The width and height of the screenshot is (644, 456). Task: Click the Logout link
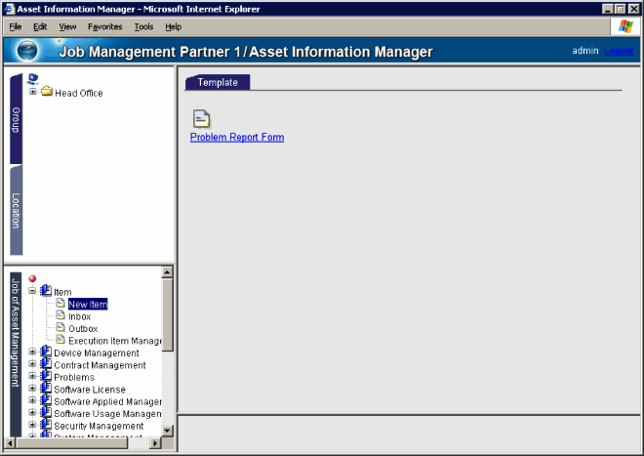pyautogui.click(x=619, y=51)
